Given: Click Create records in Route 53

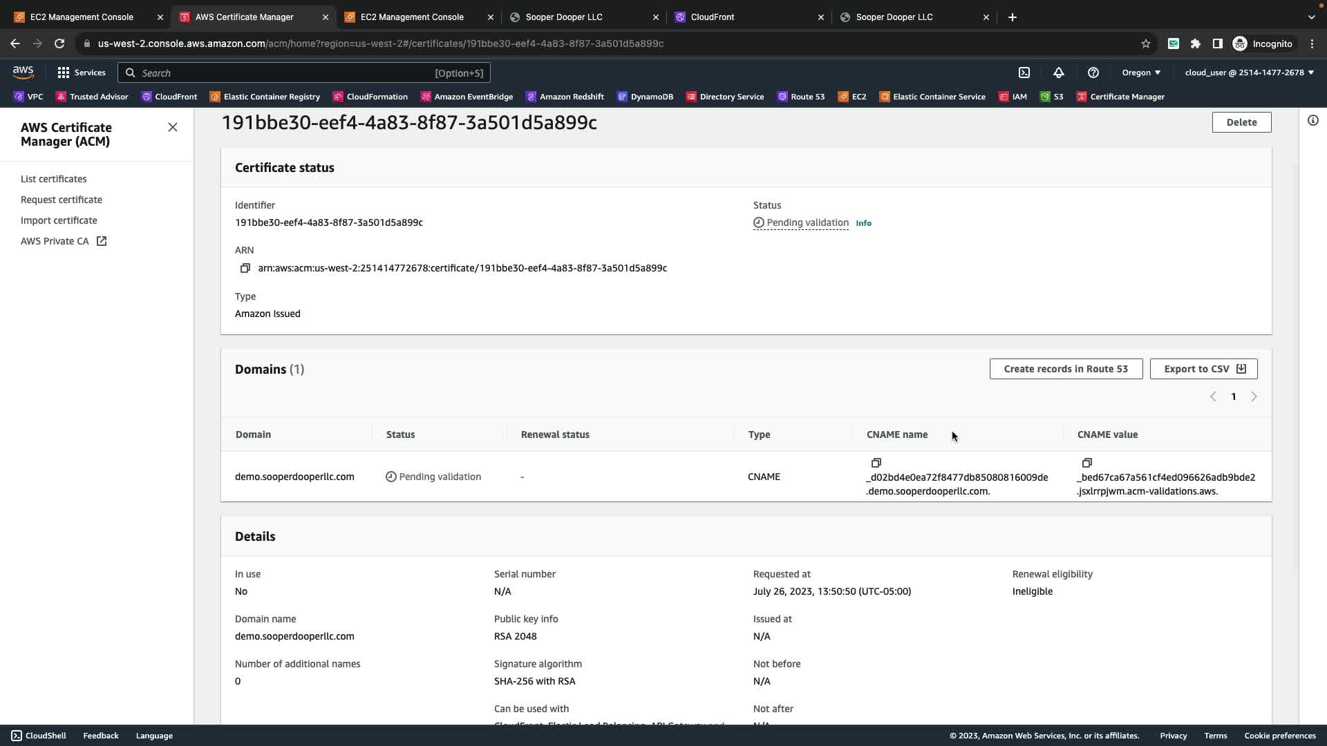Looking at the screenshot, I should 1065,369.
